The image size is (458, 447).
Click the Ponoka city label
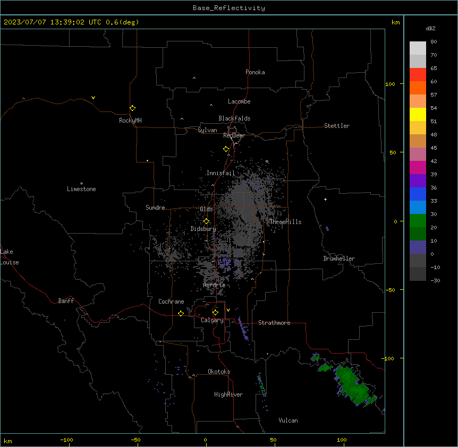[255, 72]
